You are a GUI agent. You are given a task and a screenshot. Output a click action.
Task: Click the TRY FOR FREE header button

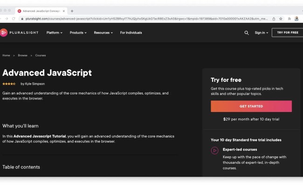pyautogui.click(x=288, y=33)
